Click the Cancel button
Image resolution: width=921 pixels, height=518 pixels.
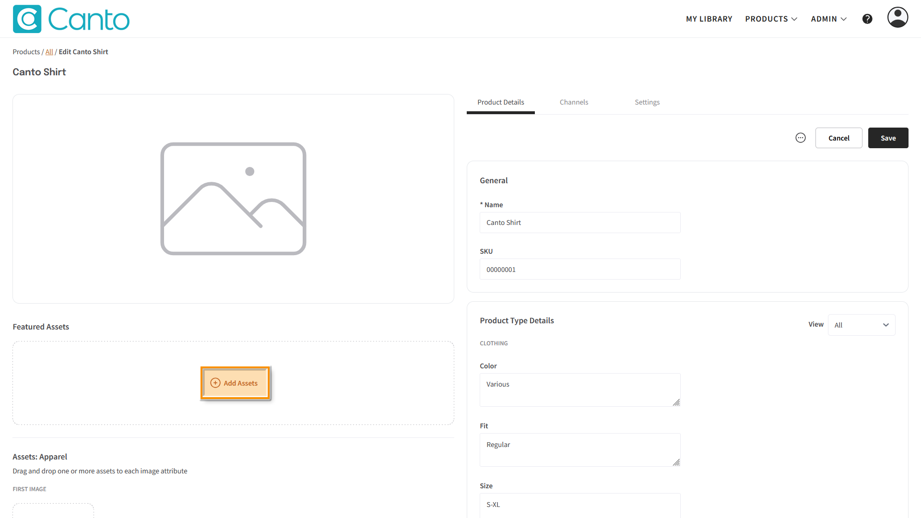point(838,138)
